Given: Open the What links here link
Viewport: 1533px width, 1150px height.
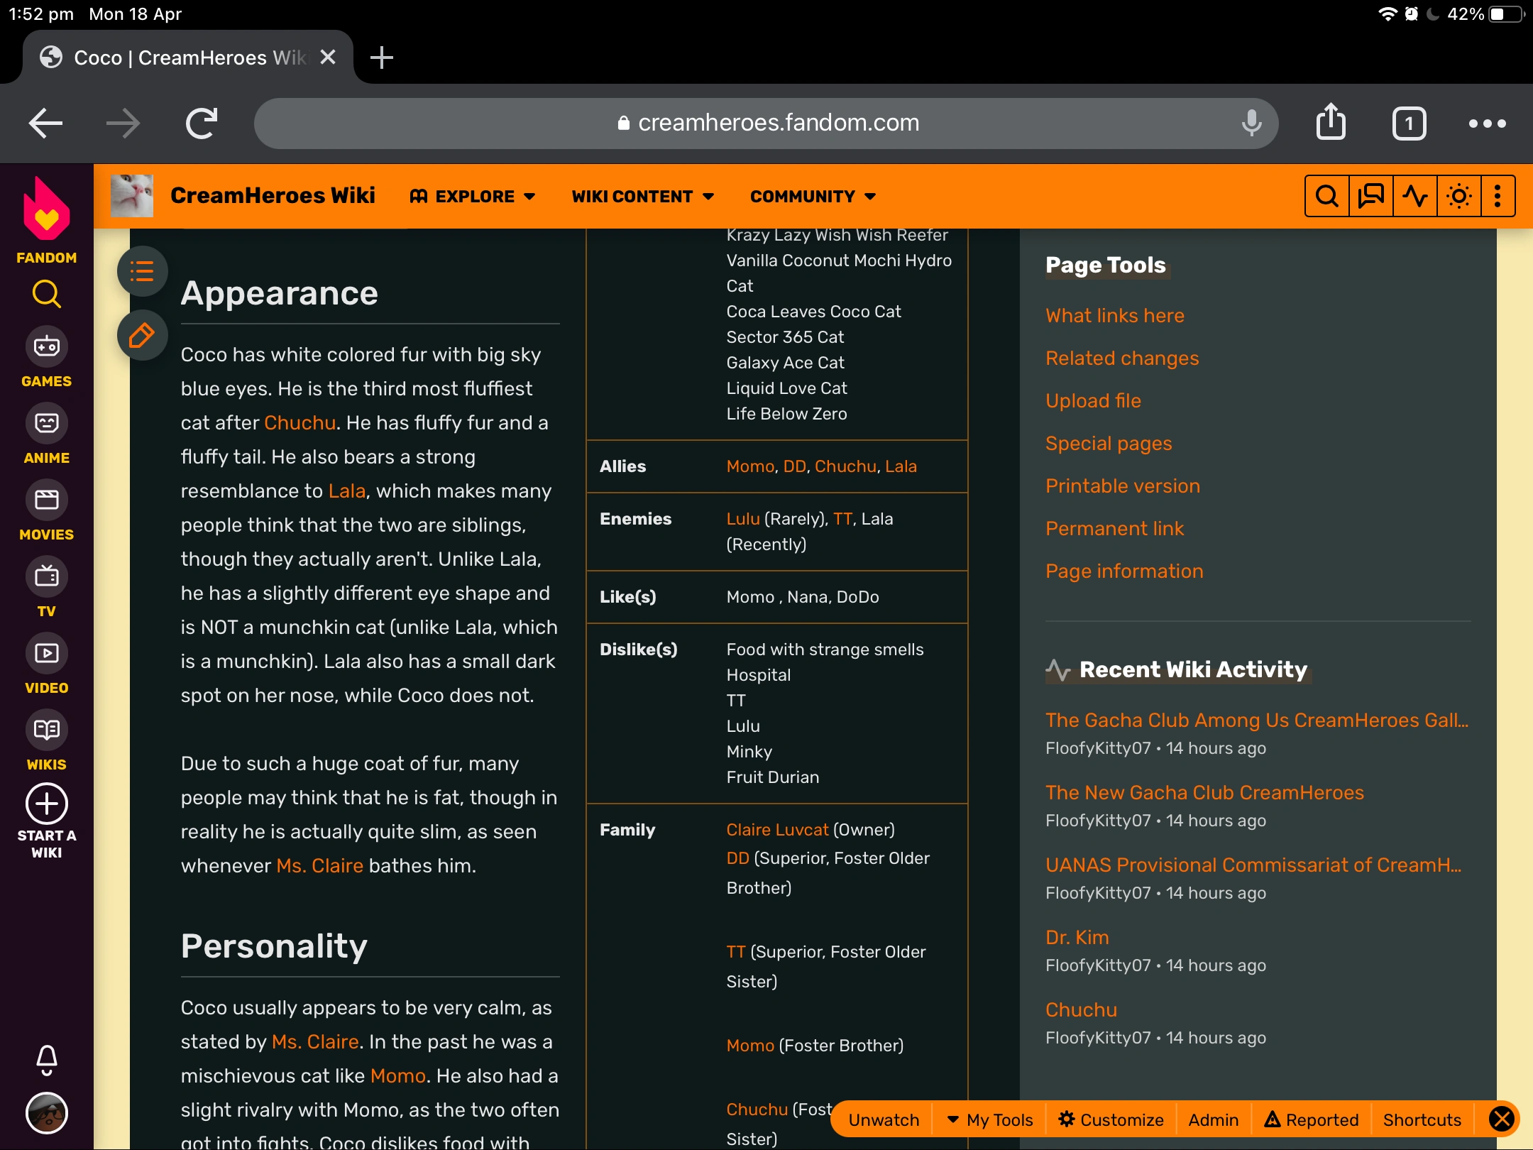Looking at the screenshot, I should click(1114, 315).
